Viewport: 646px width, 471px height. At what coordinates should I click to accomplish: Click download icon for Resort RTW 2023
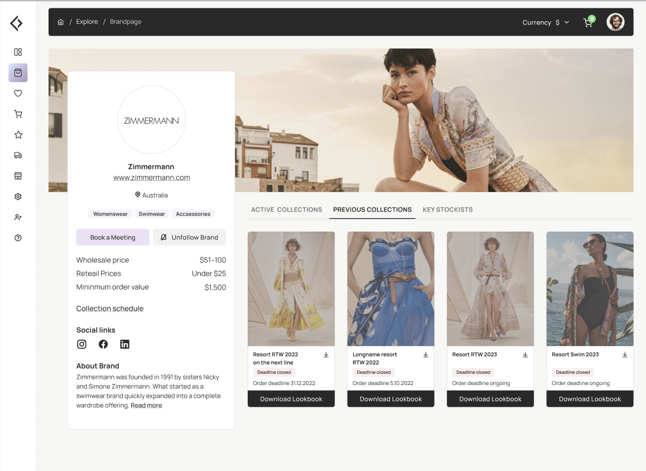click(526, 354)
